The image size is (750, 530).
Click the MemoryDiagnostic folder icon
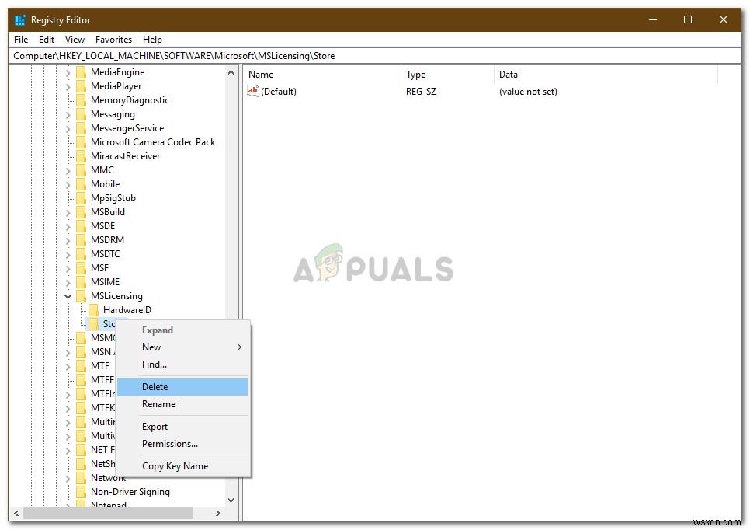[82, 100]
